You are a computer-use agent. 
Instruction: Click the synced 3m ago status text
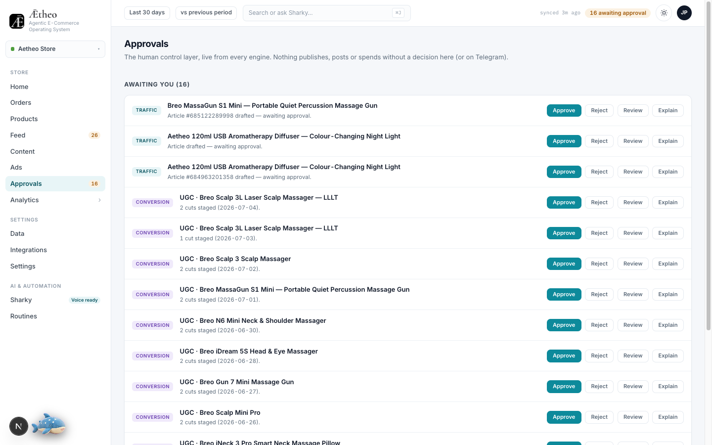click(560, 13)
